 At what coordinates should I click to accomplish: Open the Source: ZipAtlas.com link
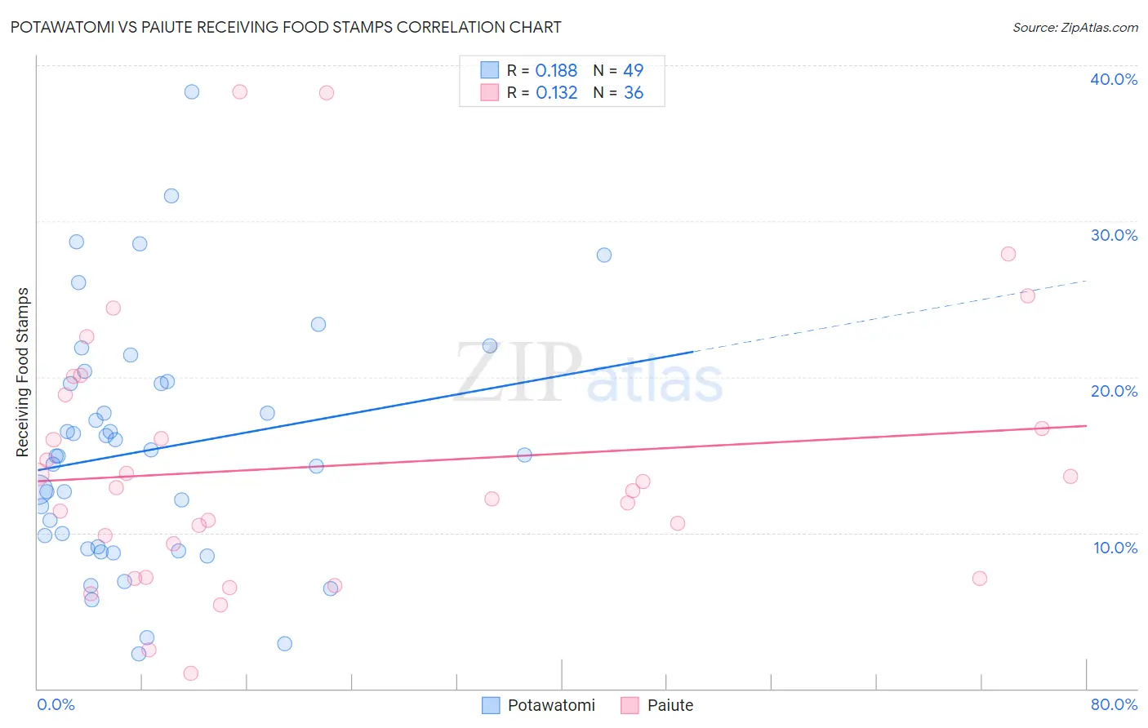click(x=1075, y=27)
